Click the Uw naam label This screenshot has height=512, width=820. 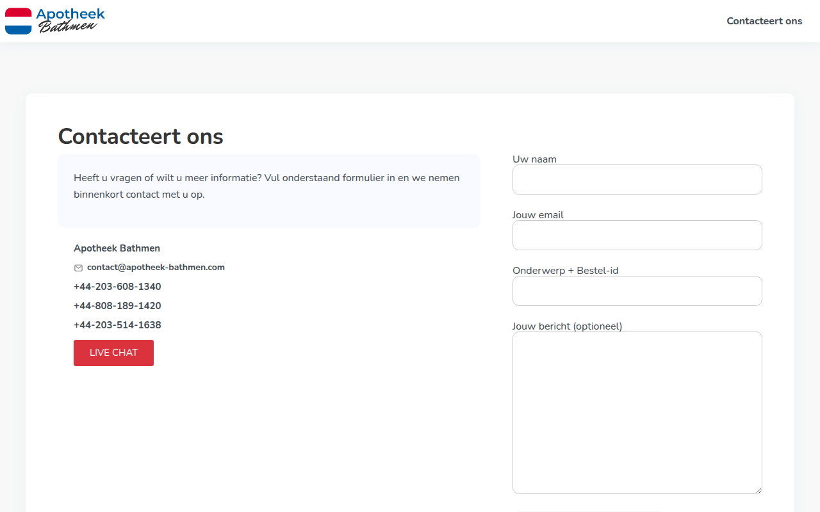(x=534, y=159)
